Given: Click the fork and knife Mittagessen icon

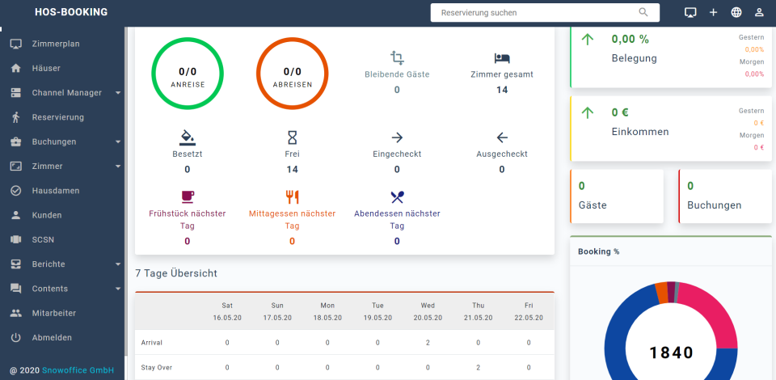Looking at the screenshot, I should click(x=292, y=197).
